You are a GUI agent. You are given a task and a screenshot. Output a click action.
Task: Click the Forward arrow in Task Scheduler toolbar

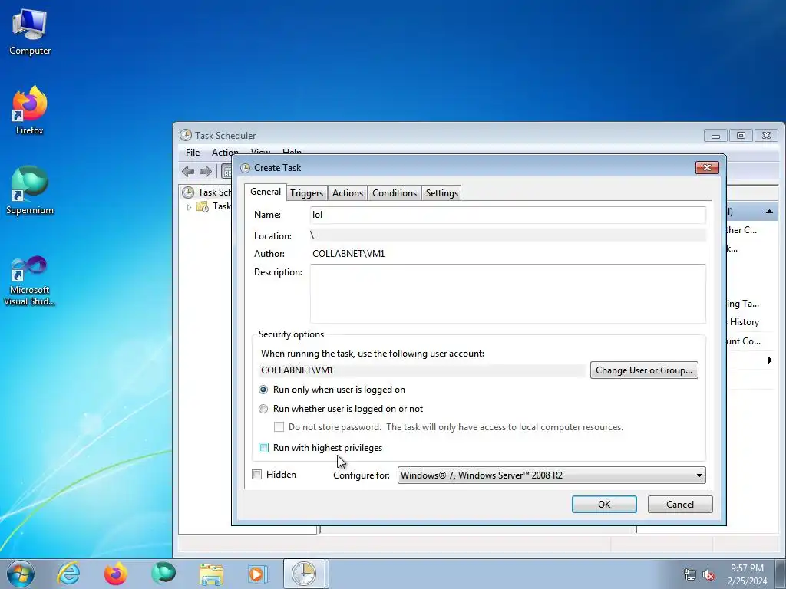coord(206,171)
